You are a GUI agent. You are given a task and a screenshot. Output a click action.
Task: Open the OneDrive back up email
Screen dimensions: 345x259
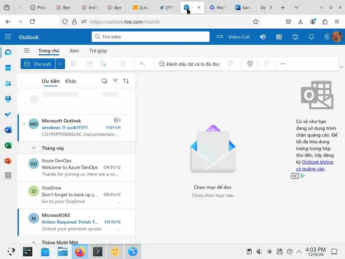click(x=76, y=195)
